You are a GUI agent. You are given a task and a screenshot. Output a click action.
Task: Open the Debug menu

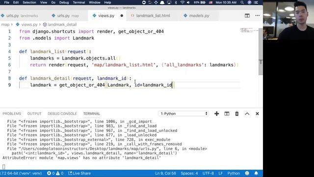pos(64,2)
